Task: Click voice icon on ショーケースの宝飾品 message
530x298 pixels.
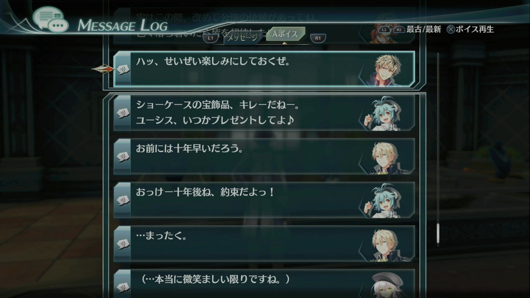Action: pyautogui.click(x=123, y=113)
